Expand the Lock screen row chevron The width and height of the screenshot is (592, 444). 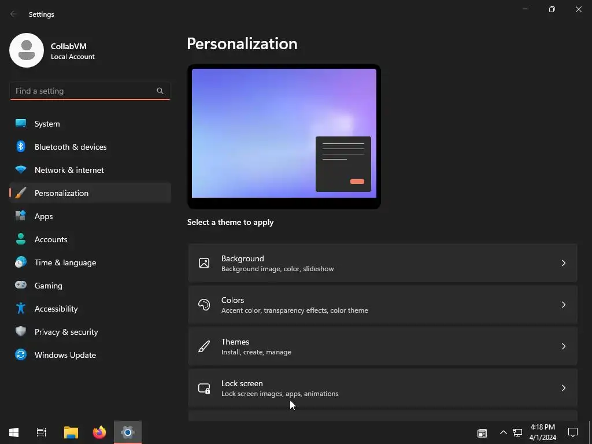click(x=563, y=388)
